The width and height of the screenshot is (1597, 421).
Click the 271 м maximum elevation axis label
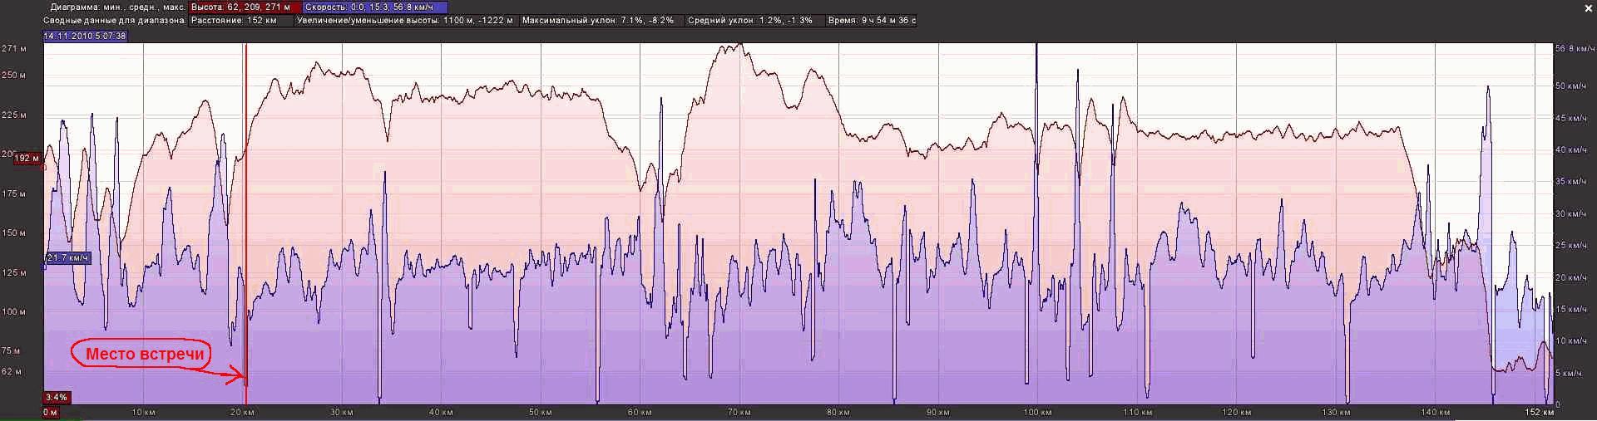point(13,49)
